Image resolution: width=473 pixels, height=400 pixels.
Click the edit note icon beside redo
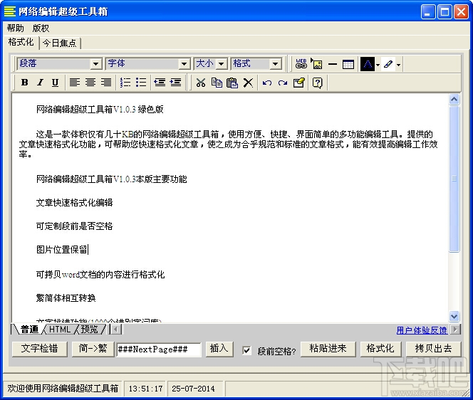tap(299, 83)
